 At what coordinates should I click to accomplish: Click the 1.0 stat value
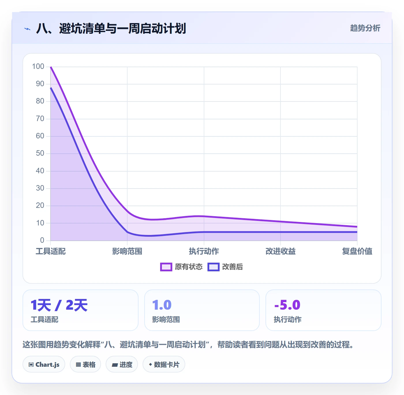(x=162, y=305)
